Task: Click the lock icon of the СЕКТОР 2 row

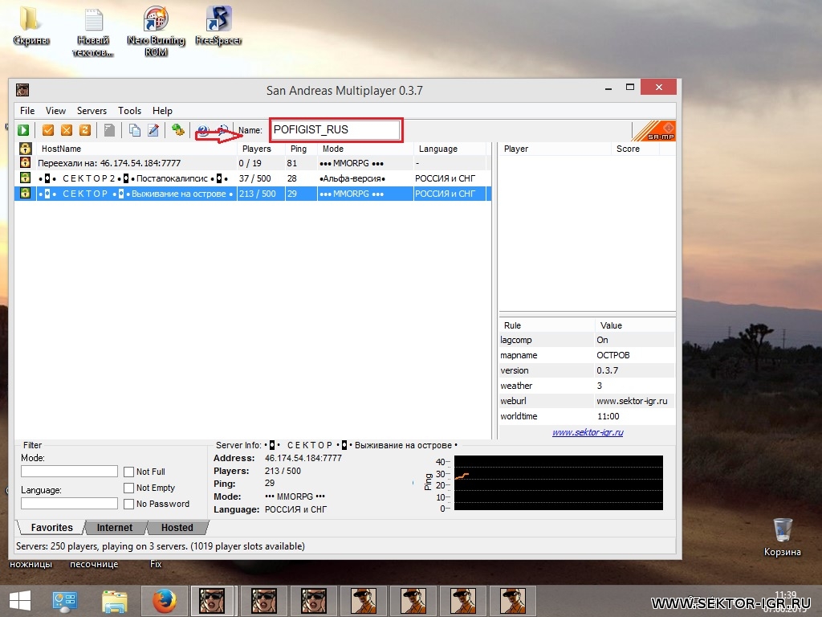Action: (x=25, y=178)
